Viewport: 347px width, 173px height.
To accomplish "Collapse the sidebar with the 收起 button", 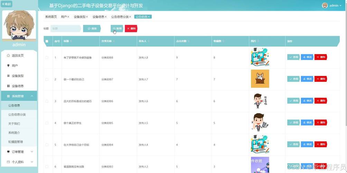I will [x=7, y=4].
